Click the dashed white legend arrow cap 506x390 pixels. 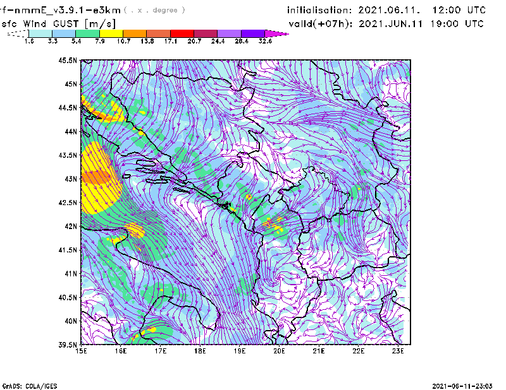point(18,33)
